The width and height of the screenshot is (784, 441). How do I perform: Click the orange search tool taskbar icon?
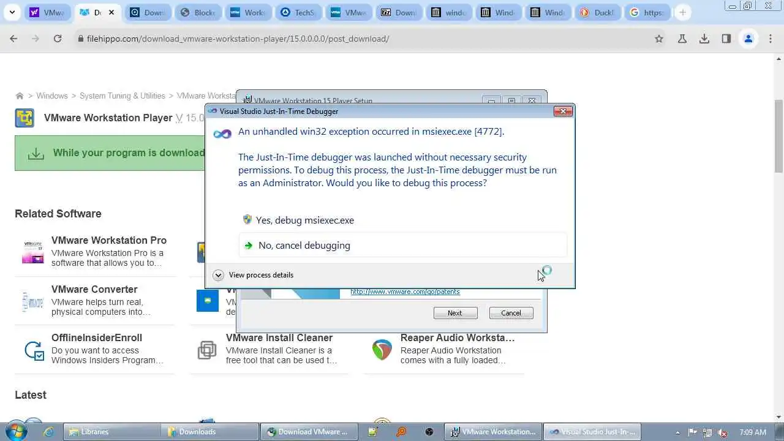pos(401,432)
